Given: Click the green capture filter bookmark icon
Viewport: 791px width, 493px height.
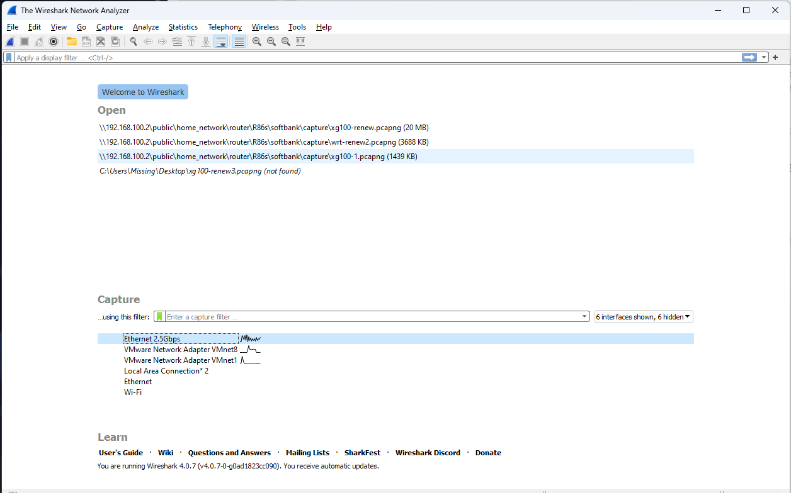Looking at the screenshot, I should [x=159, y=316].
